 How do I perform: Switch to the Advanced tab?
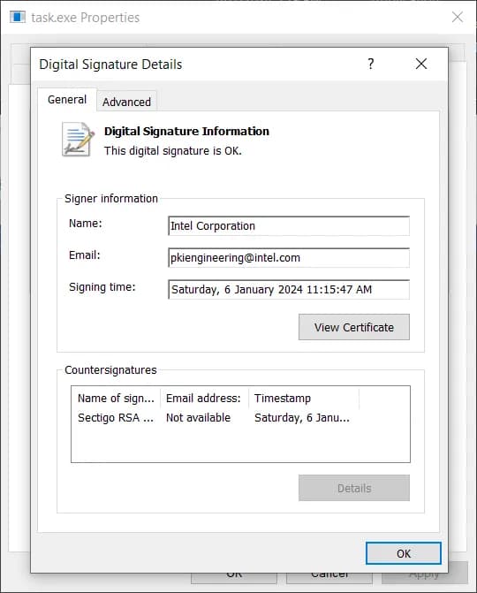coord(126,102)
